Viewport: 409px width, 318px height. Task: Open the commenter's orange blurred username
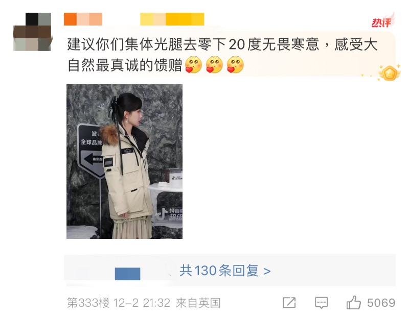[x=83, y=19]
